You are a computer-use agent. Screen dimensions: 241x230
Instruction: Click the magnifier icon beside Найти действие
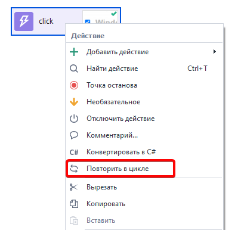[74, 69]
